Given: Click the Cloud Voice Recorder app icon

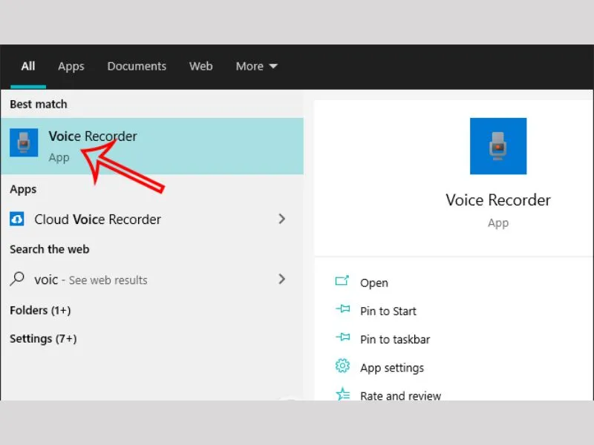Looking at the screenshot, I should pos(16,219).
